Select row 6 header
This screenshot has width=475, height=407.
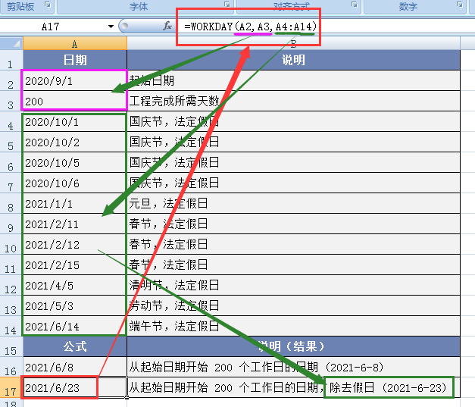click(11, 162)
